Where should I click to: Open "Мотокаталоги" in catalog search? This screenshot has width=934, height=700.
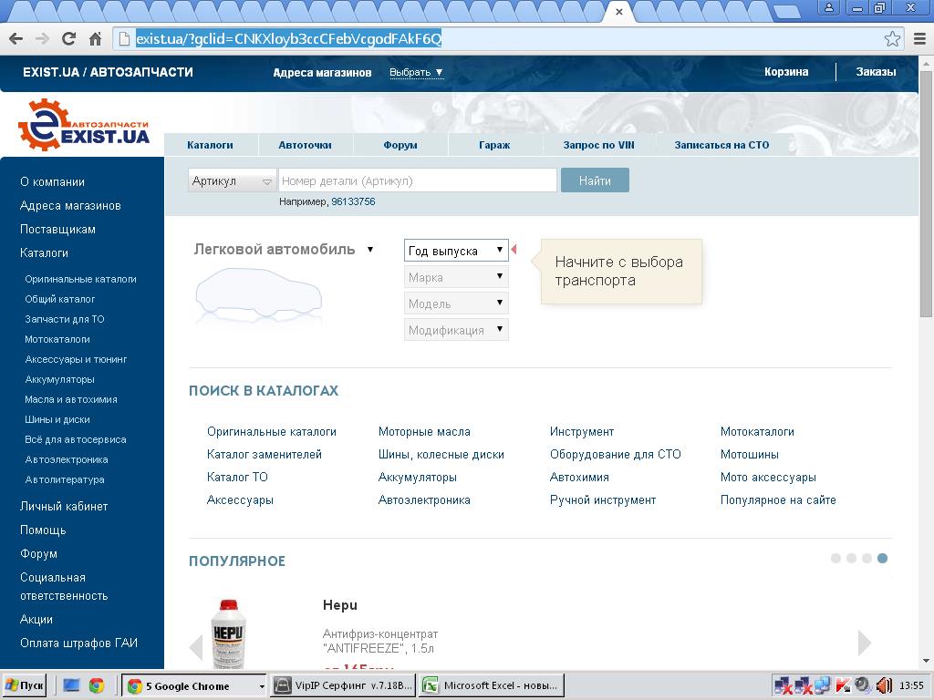click(757, 431)
